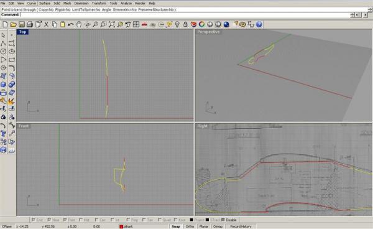Viewport: 373px width, 229px height.
Task: Click the Record History button
Action: [241, 227]
